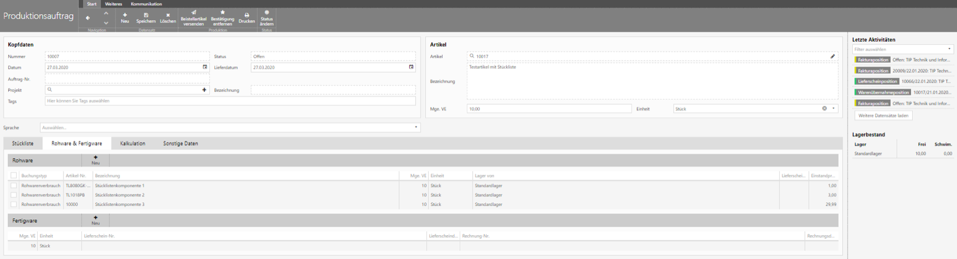
Task: Open the Kalkulation tab
Action: (x=133, y=143)
